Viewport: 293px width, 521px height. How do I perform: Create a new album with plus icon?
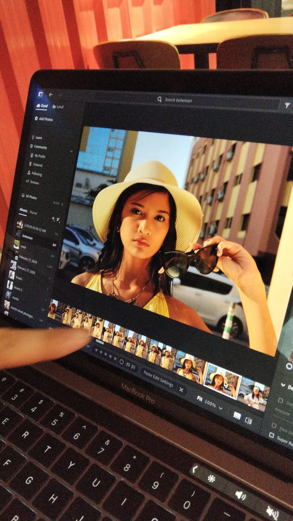coord(53,219)
